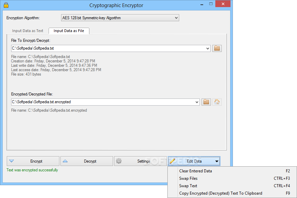
Task: Click the 'Creation date' info line
Action: pos(53,61)
